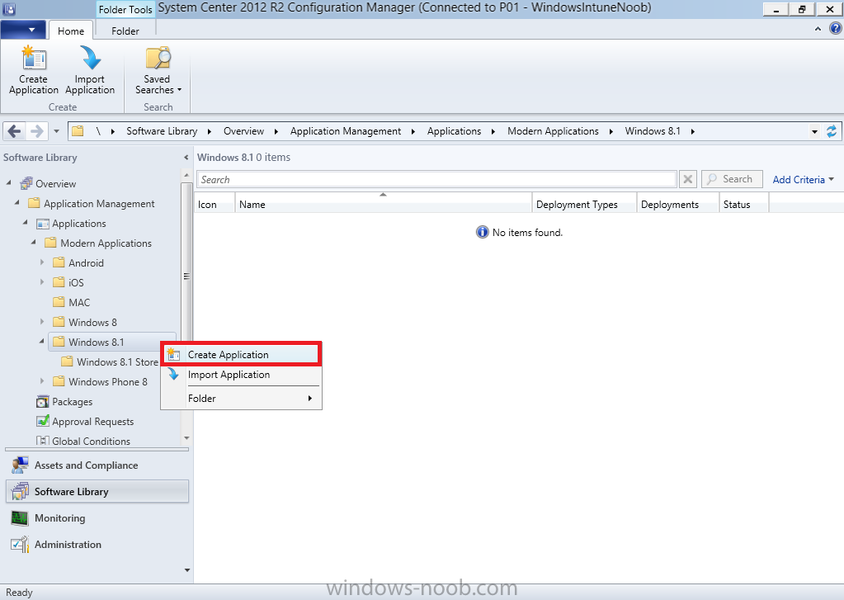Click Overview in the breadcrumb
The height and width of the screenshot is (600, 844).
244,131
